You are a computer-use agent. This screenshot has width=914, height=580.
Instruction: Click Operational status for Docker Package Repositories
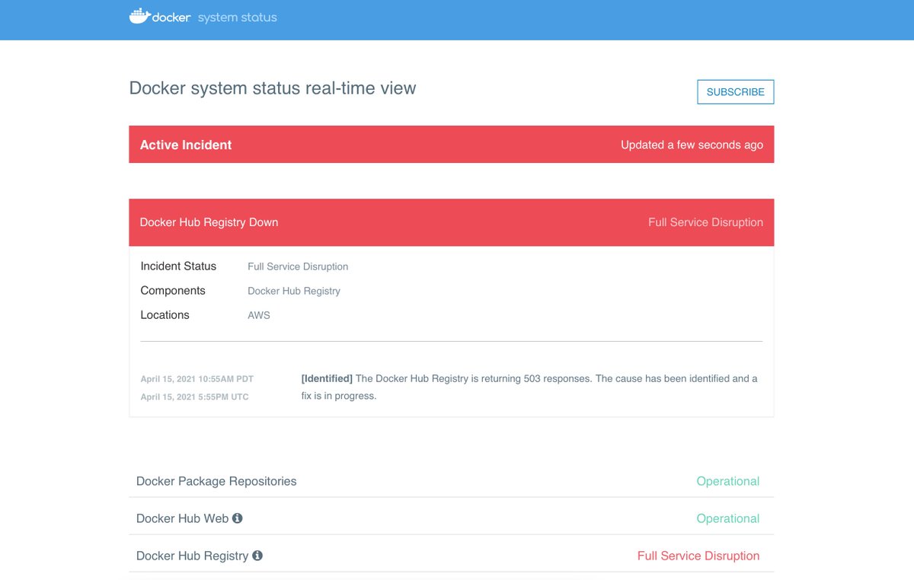(x=728, y=481)
